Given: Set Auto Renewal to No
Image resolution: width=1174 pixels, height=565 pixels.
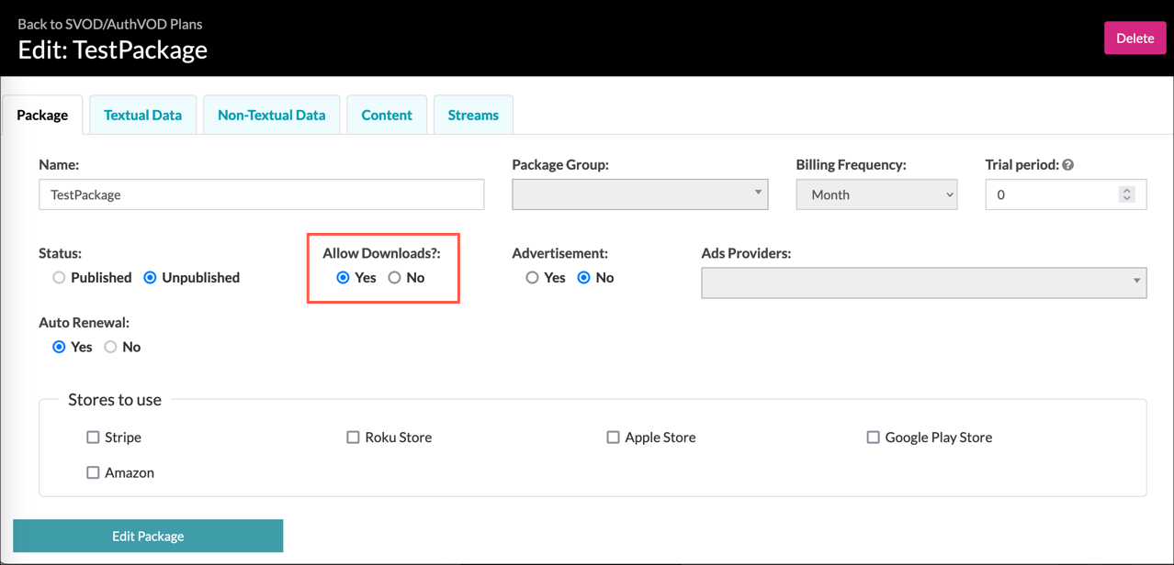Looking at the screenshot, I should tap(110, 348).
